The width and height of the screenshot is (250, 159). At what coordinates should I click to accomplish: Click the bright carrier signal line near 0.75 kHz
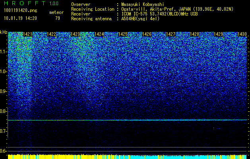127,120
